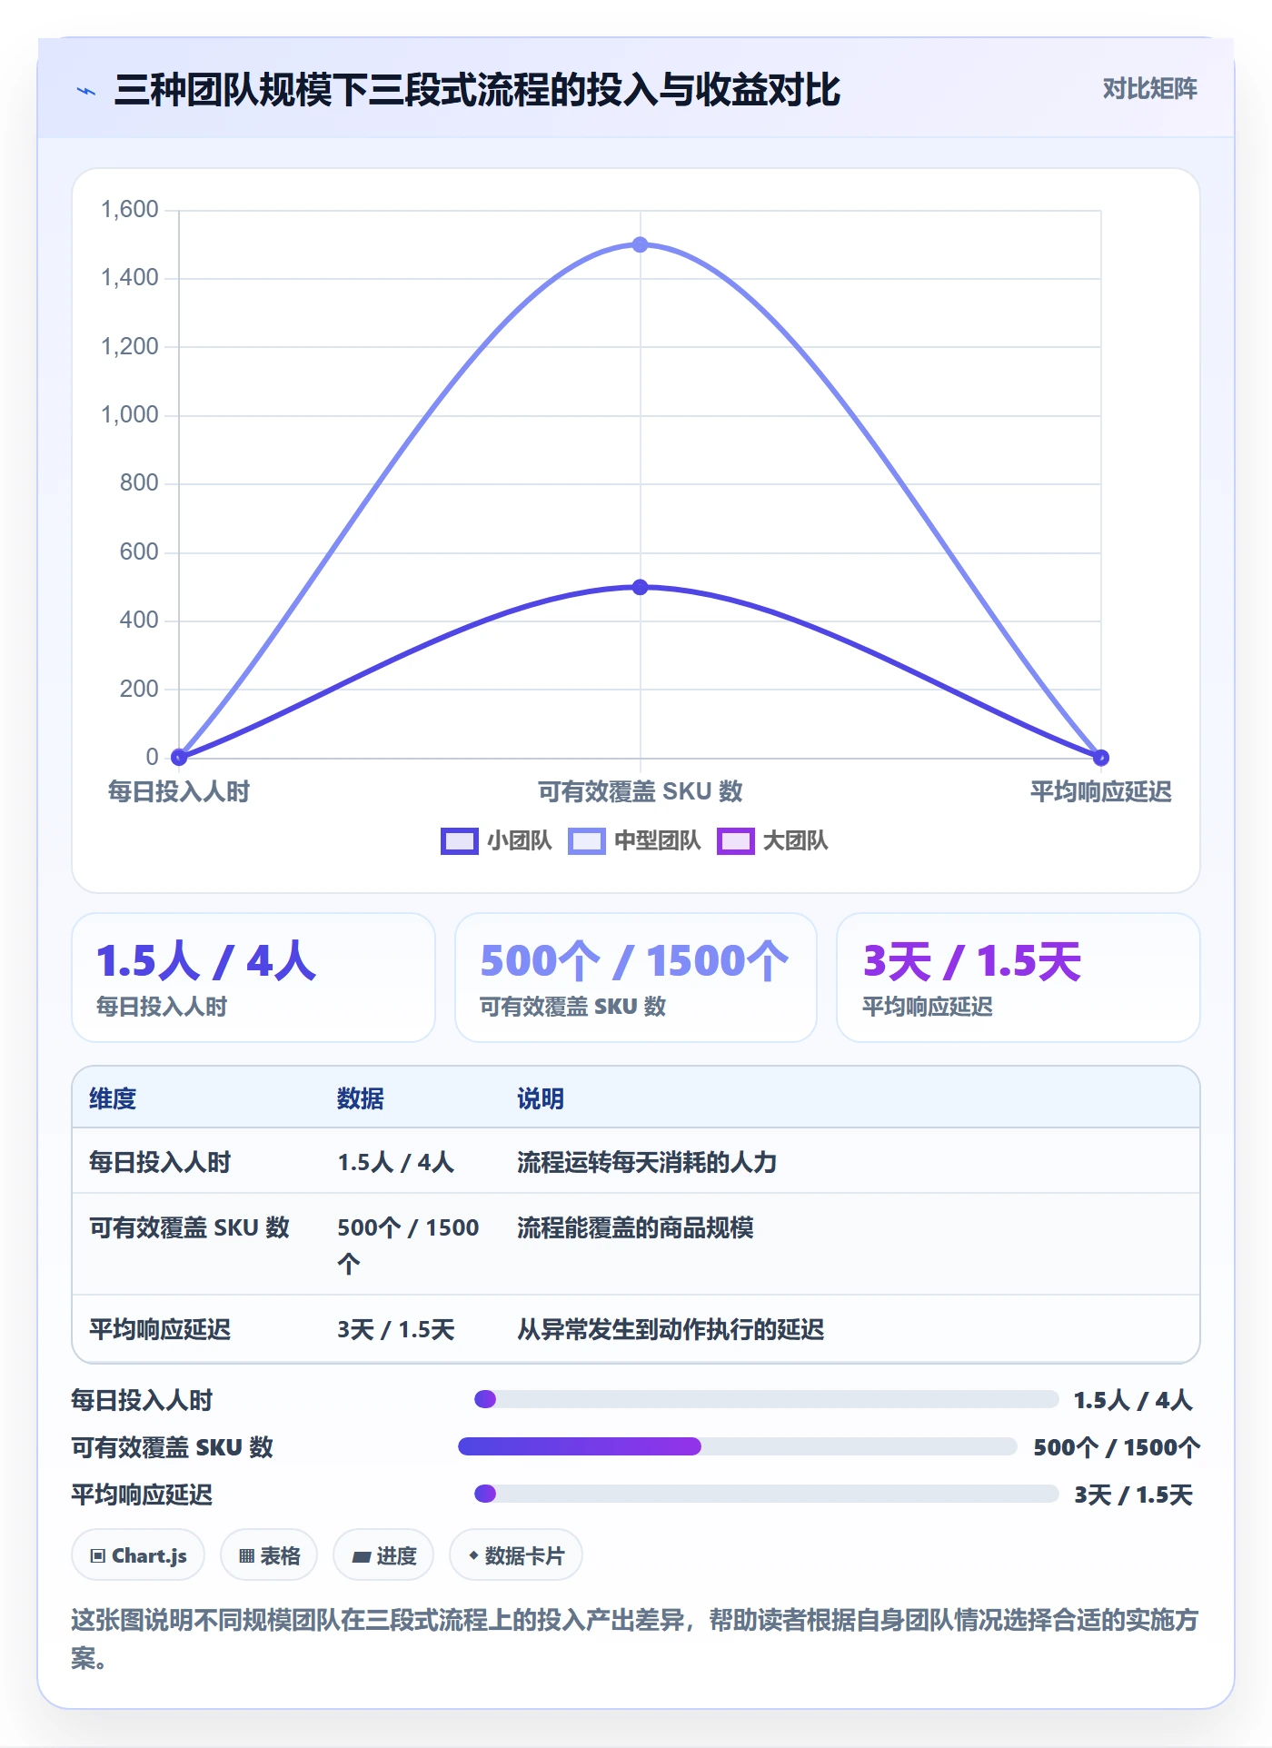1272x1748 pixels.
Task: Click the 1.5人 / 4人 stat card value
Action: click(206, 961)
